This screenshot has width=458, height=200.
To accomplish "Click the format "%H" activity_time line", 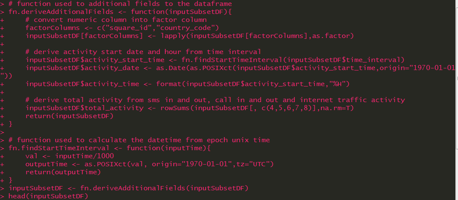I will click(x=188, y=84).
